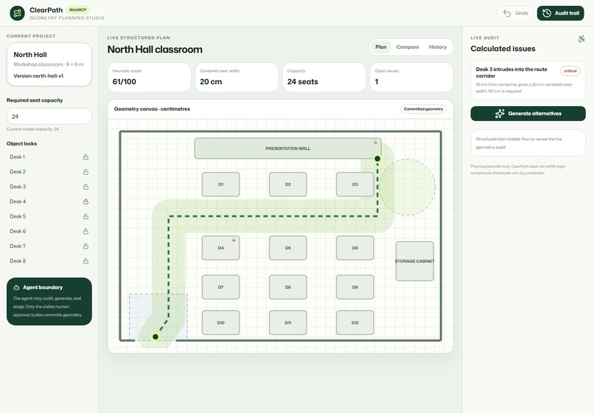The width and height of the screenshot is (594, 413).
Task: Switch to the History tab
Action: pos(438,47)
